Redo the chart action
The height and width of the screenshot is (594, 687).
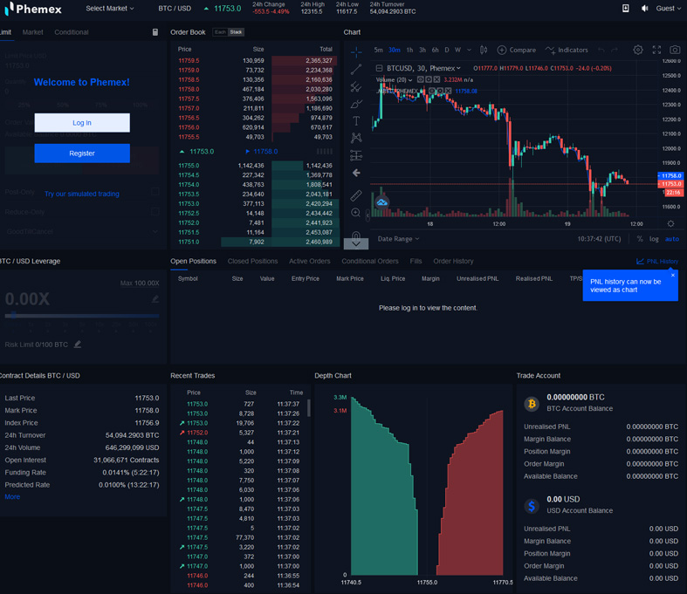[615, 51]
